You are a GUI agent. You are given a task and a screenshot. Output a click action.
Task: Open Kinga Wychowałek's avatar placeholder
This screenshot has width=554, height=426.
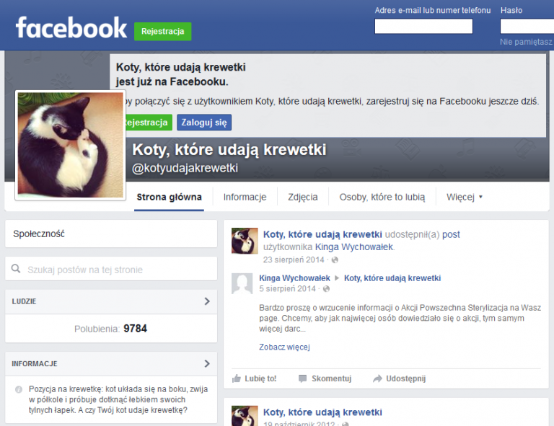(x=242, y=283)
